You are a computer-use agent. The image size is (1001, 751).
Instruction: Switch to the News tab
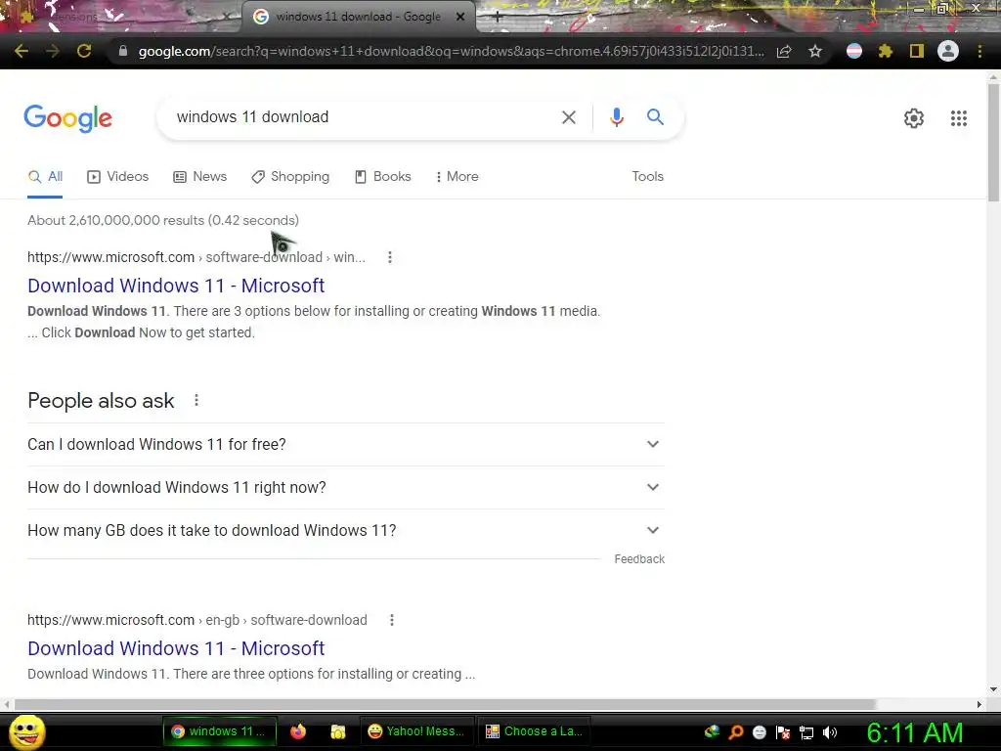pos(200,177)
